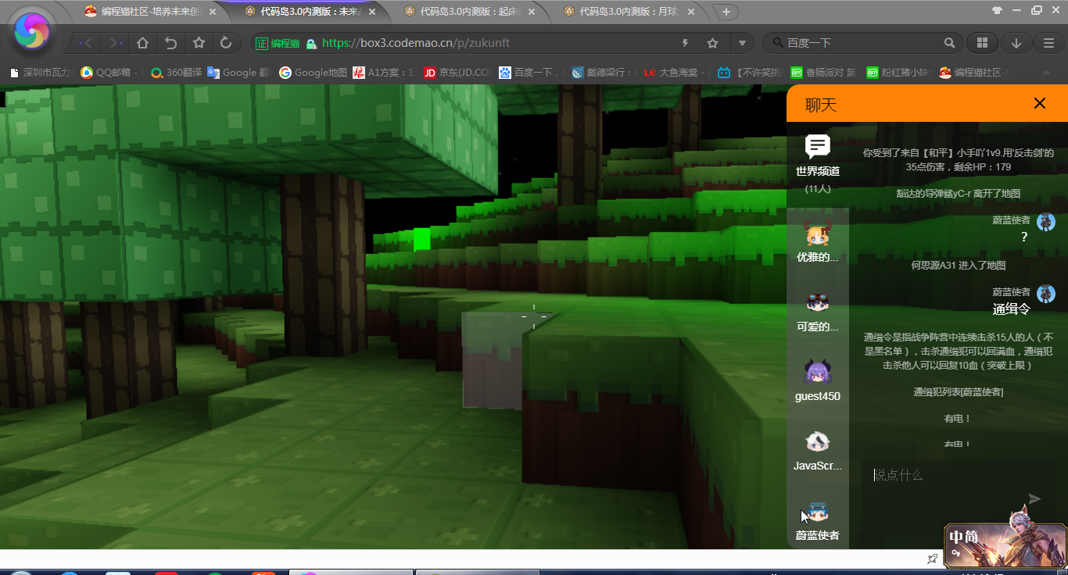The image size is (1068, 575).
Task: Click the lightning speed-mode icon in address bar
Action: [x=686, y=43]
